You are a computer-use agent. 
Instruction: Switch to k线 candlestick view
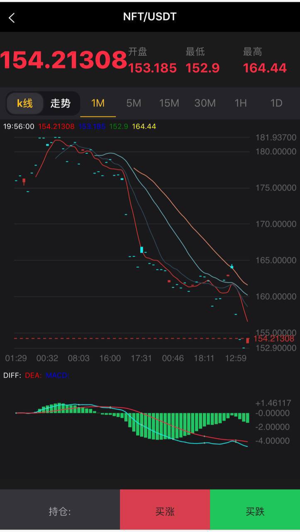coord(25,103)
